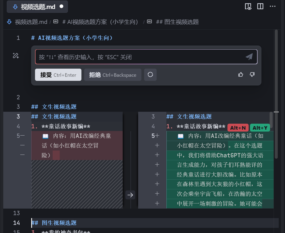The width and height of the screenshot is (285, 233).
Task: Click line number 1 in the gutter
Action: (18, 38)
